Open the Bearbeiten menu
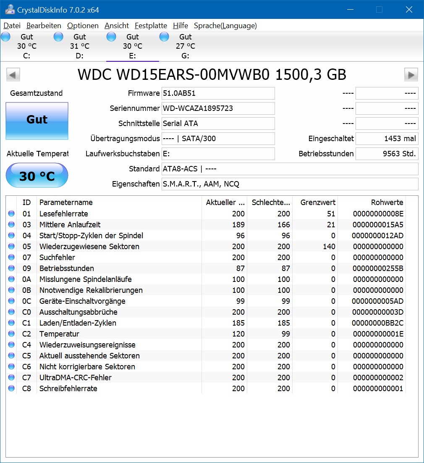This screenshot has width=424, height=463. [x=44, y=26]
